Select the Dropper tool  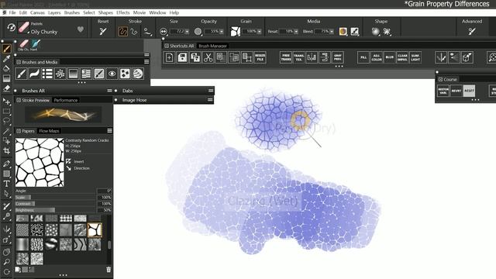(x=7, y=59)
